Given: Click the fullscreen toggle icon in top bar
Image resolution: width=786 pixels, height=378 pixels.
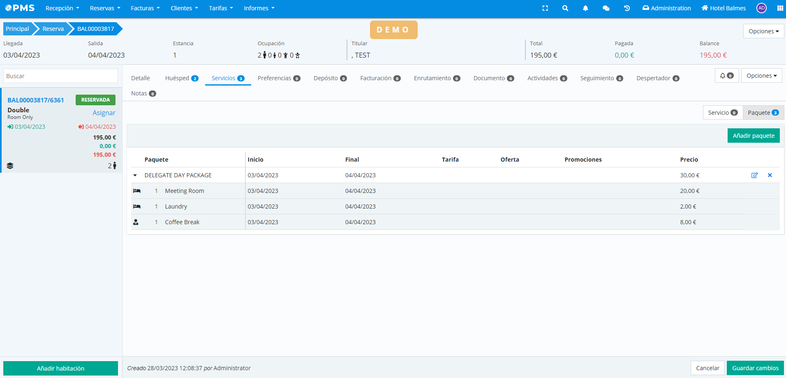Looking at the screenshot, I should click(x=545, y=8).
